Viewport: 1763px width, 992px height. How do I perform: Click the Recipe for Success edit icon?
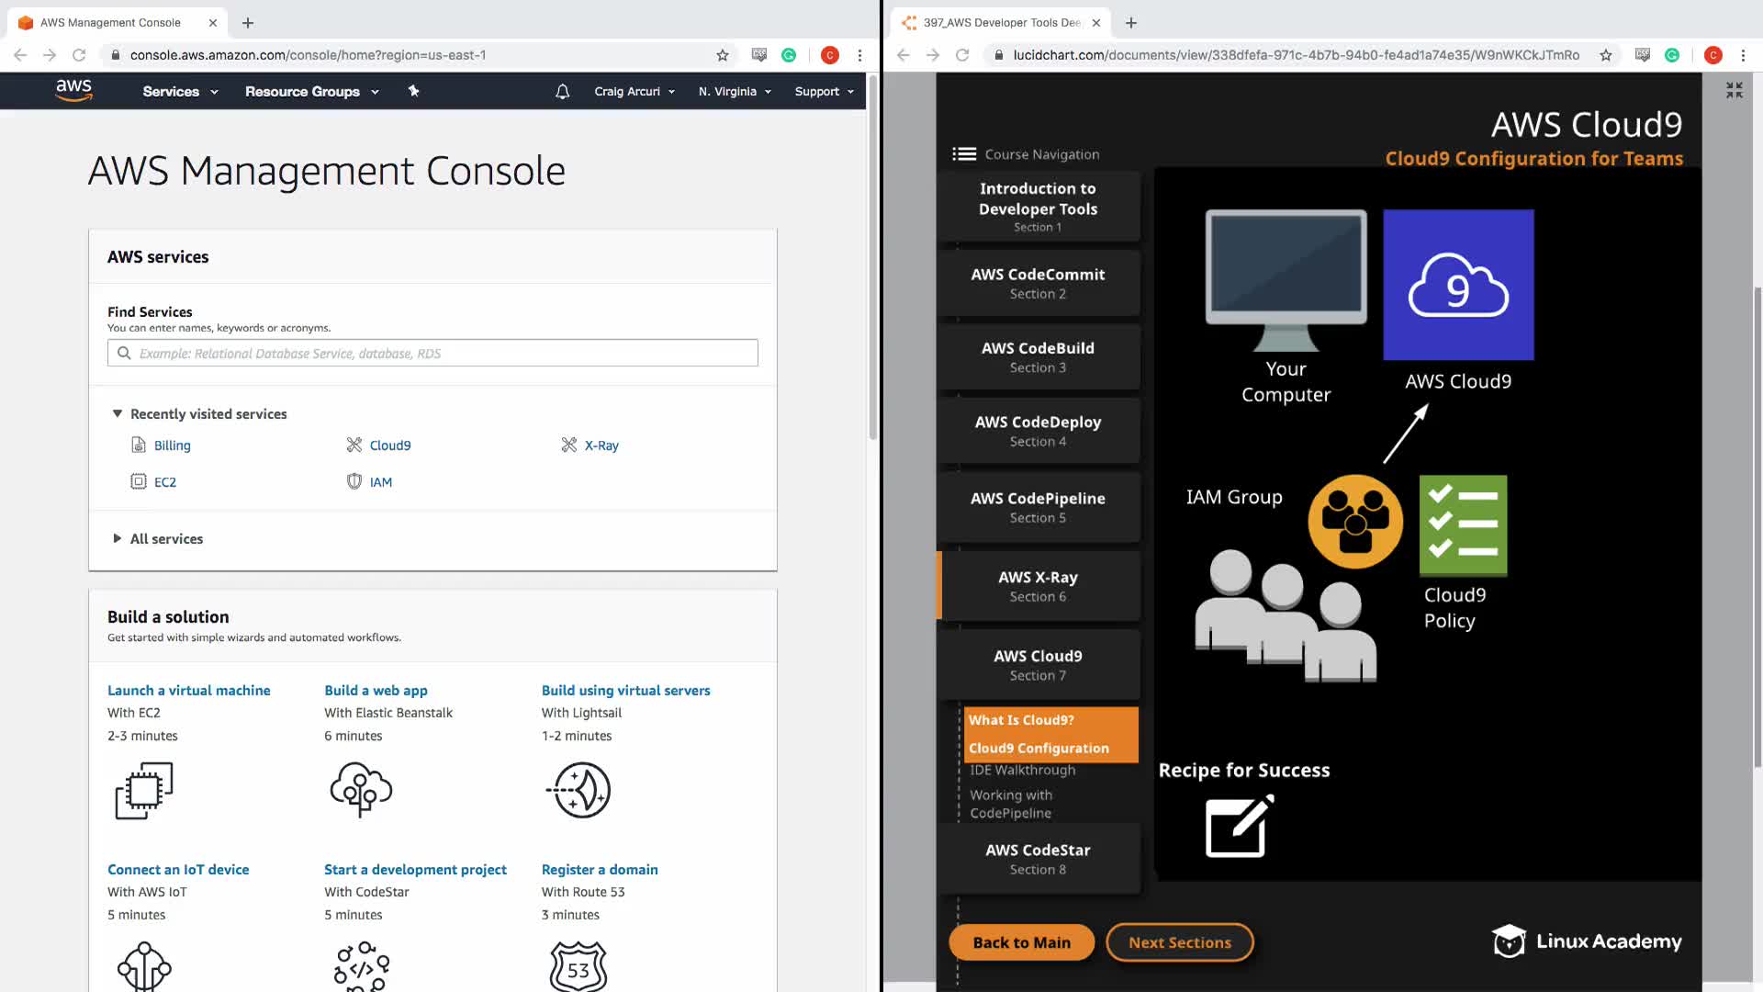tap(1239, 827)
